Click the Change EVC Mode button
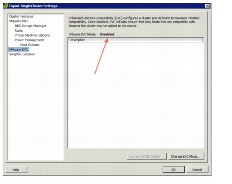 186,156
